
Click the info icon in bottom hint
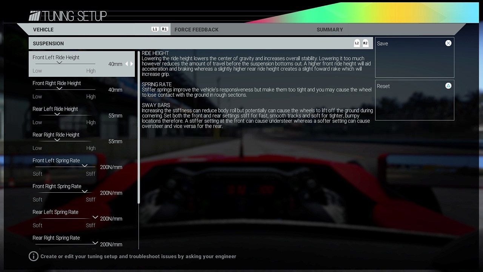[34, 256]
